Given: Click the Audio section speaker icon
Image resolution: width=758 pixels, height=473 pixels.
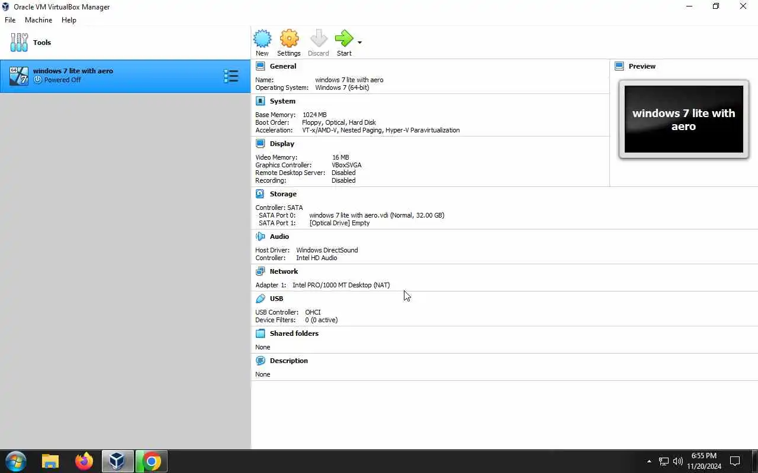Looking at the screenshot, I should [260, 237].
